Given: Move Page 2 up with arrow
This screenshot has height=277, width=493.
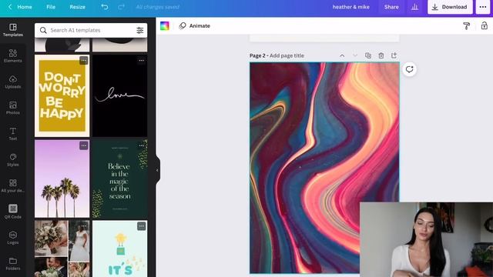Looking at the screenshot, I should [342, 55].
